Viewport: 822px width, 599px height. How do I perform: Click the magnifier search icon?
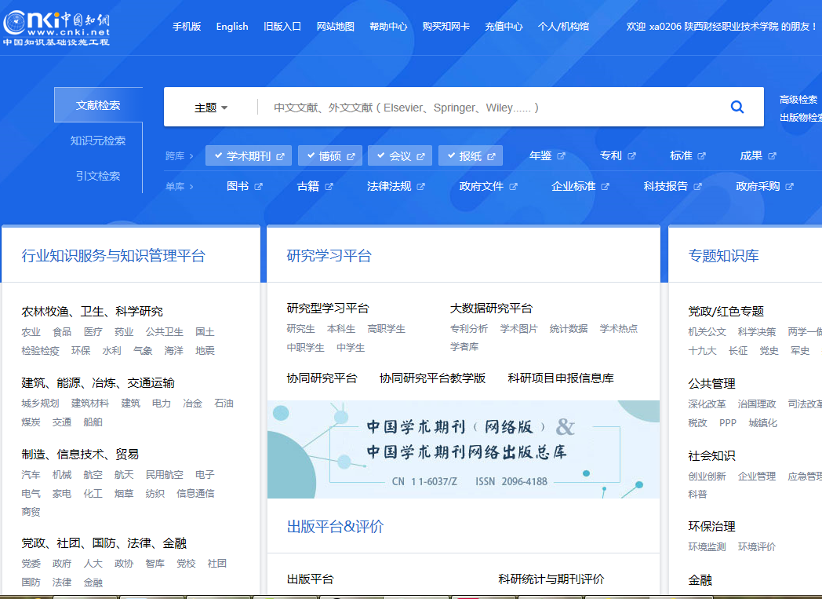737,108
